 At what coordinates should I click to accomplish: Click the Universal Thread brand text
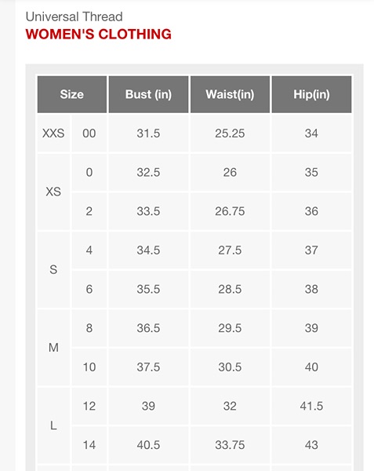pos(74,16)
